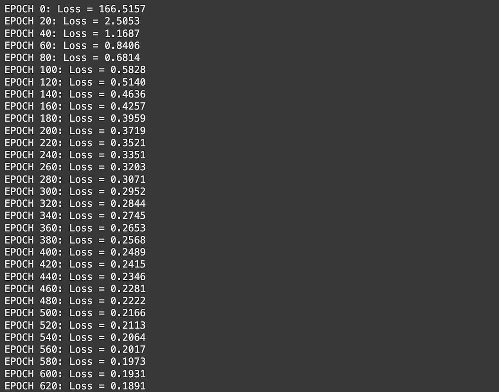
Task: Select the EPOCH 20 output line
Action: (72, 21)
